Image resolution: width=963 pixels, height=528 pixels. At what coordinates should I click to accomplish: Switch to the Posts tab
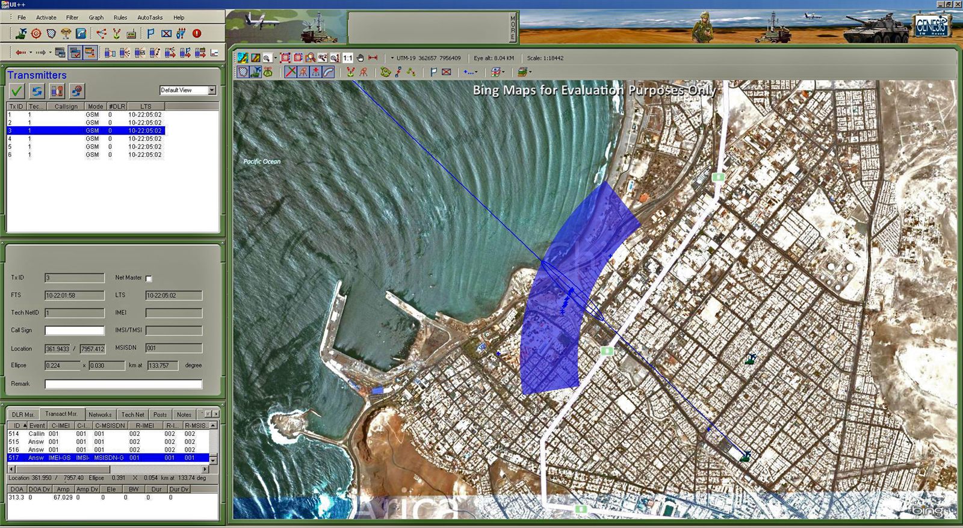coord(160,414)
